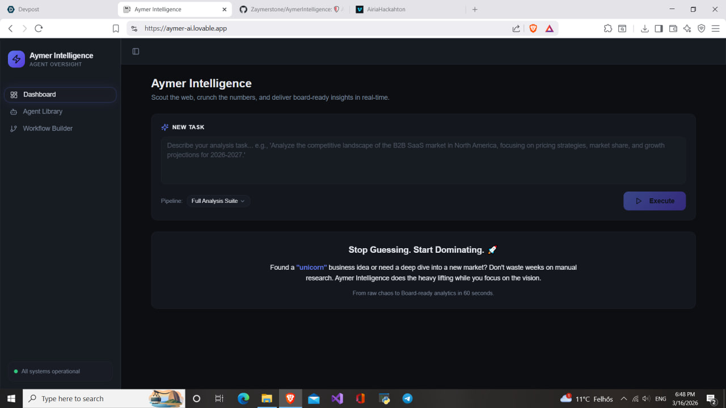This screenshot has width=726, height=408.
Task: Open File Explorer from taskbar
Action: (x=267, y=399)
